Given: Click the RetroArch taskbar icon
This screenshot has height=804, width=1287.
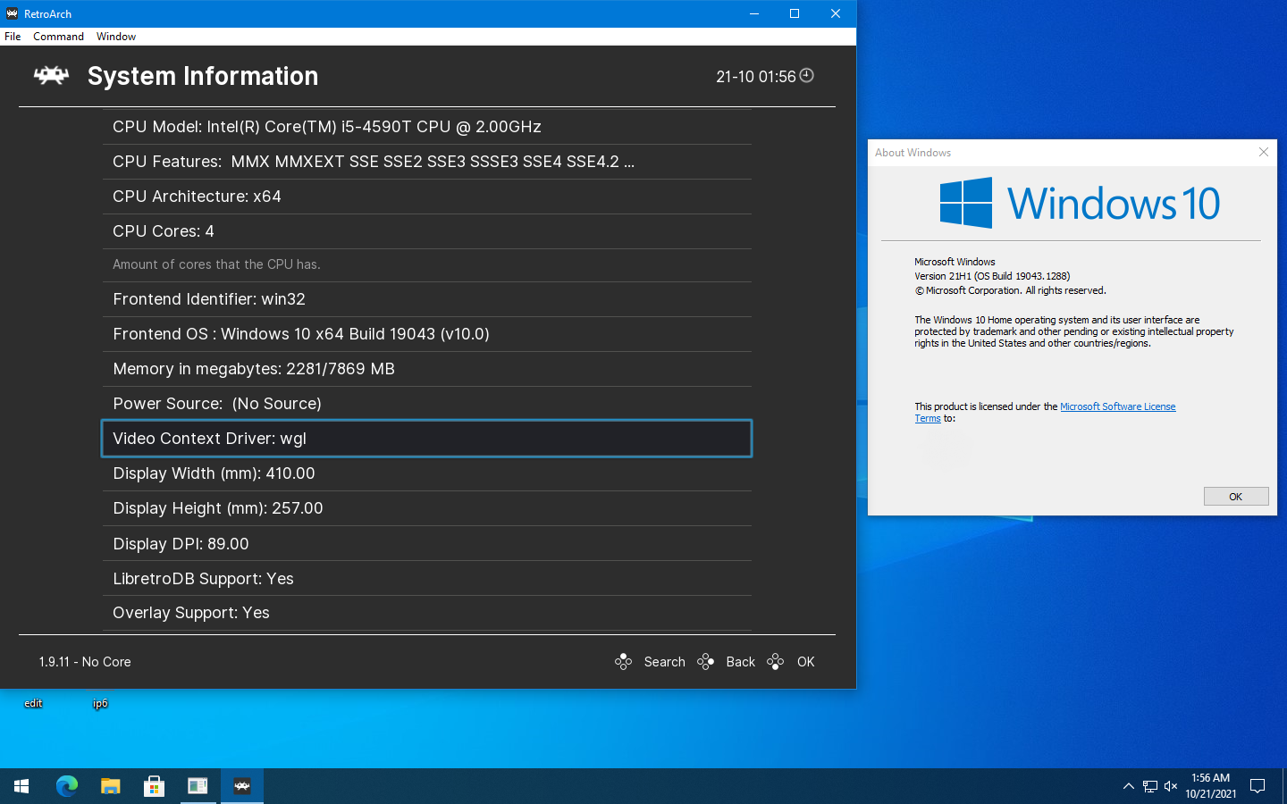Looking at the screenshot, I should pyautogui.click(x=242, y=786).
